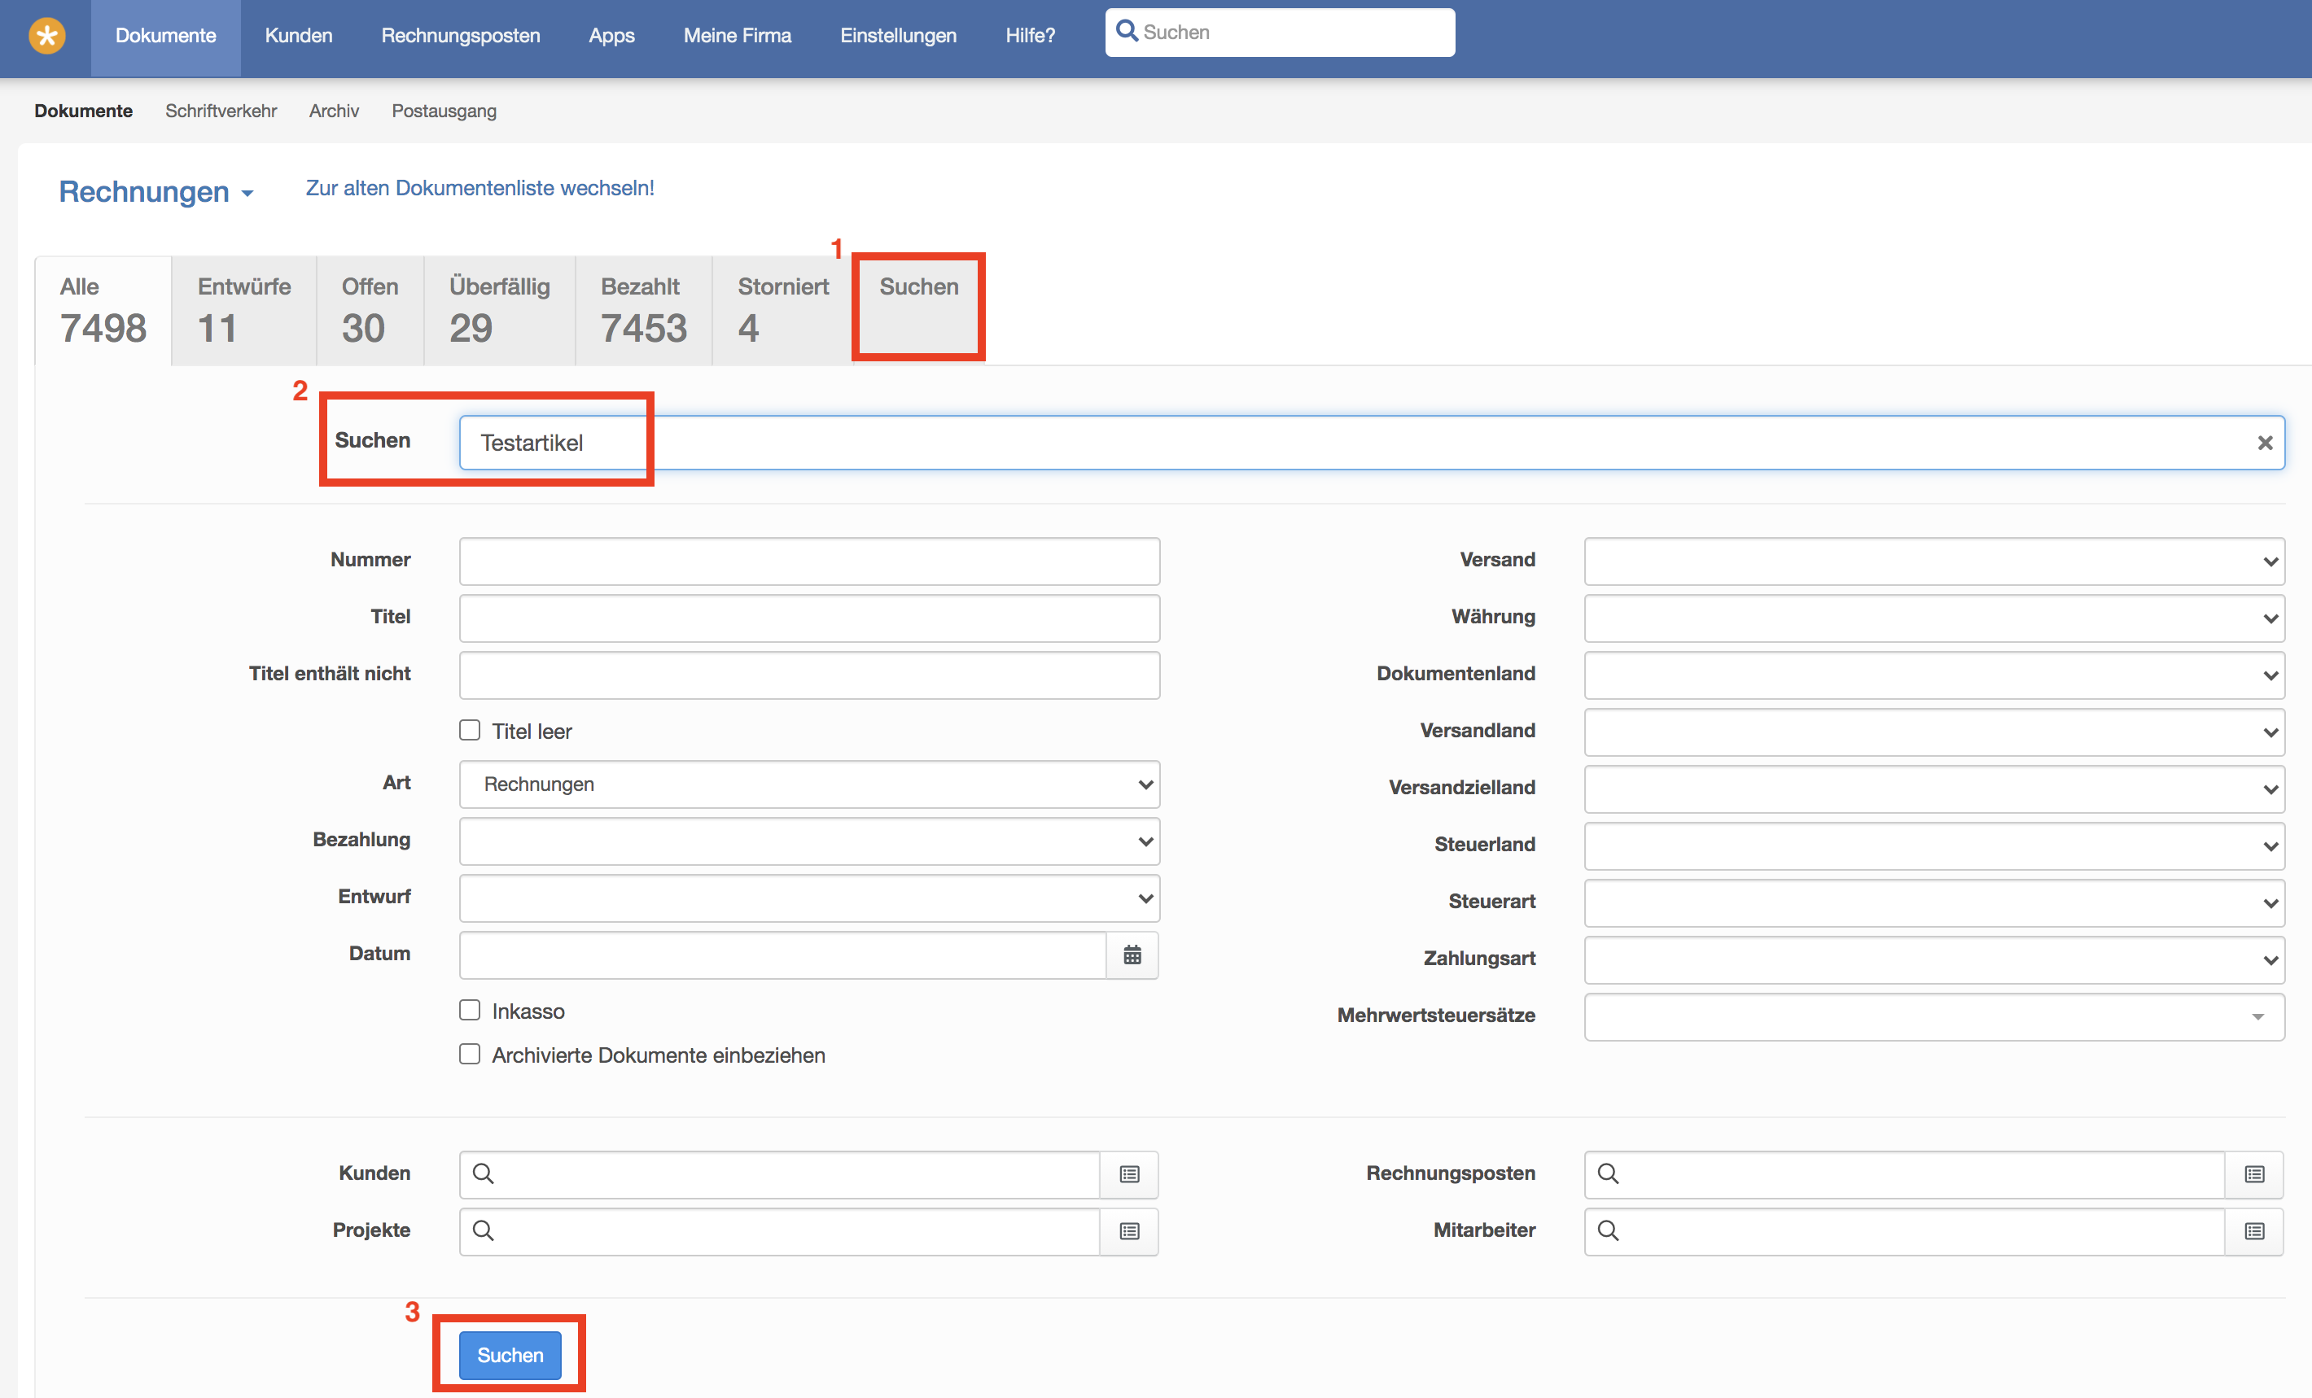
Task: Click into the Nummer input field
Action: click(x=809, y=561)
